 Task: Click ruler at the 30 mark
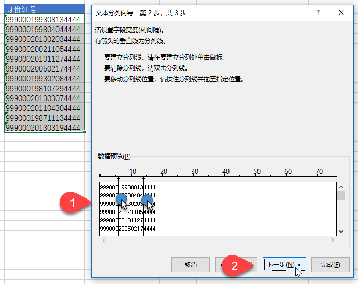pyautogui.click(x=195, y=174)
